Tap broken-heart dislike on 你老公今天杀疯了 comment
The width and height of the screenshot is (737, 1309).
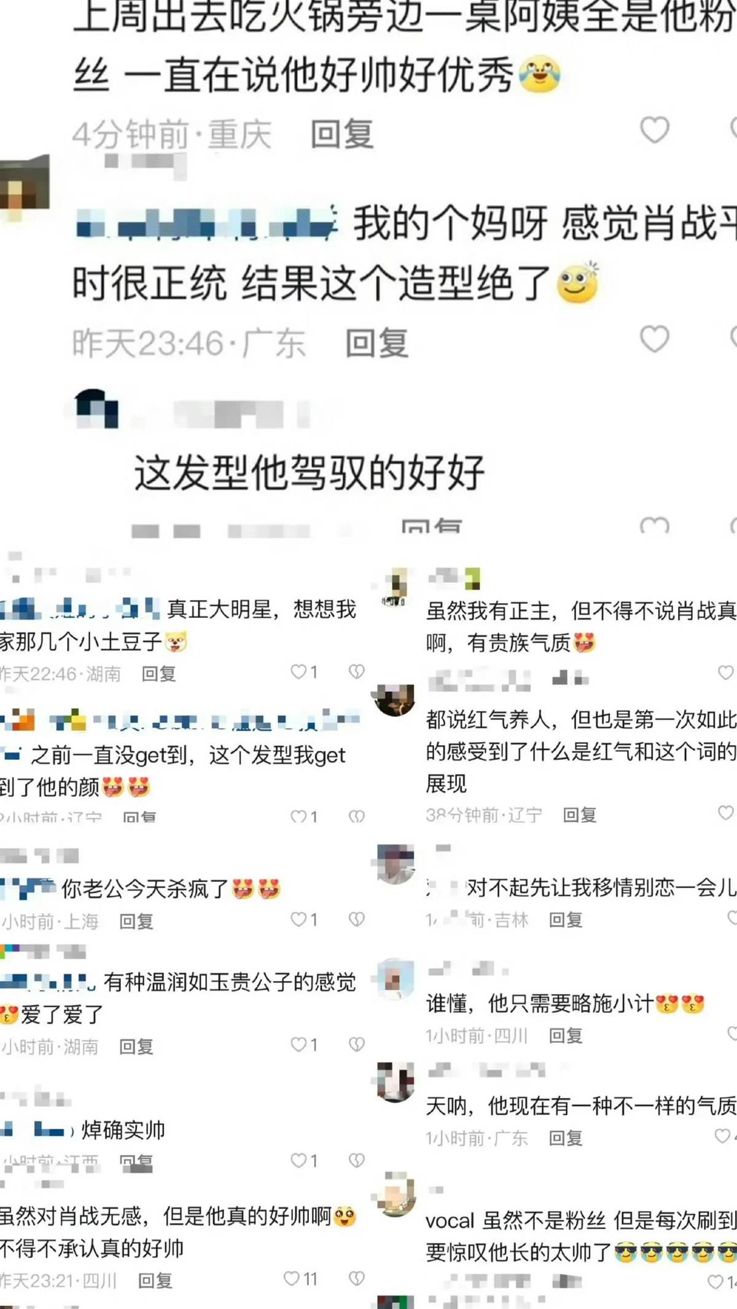click(357, 919)
